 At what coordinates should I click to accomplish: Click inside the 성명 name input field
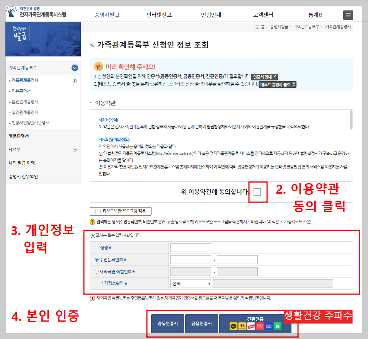pyautogui.click(x=190, y=247)
